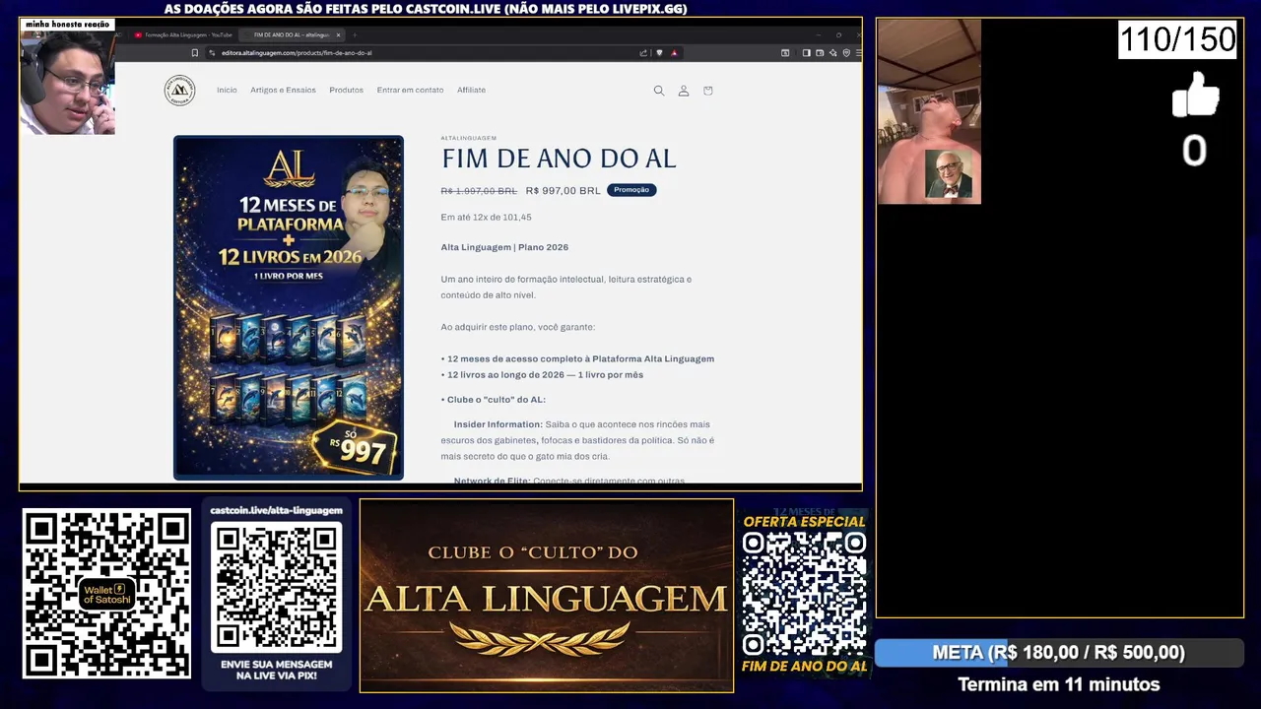Click 'Ao adquirir este plano, você garante:' text

click(518, 327)
